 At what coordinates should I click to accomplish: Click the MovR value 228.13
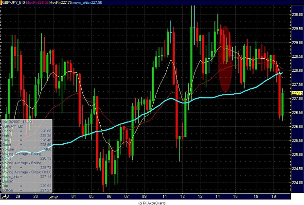46,158
